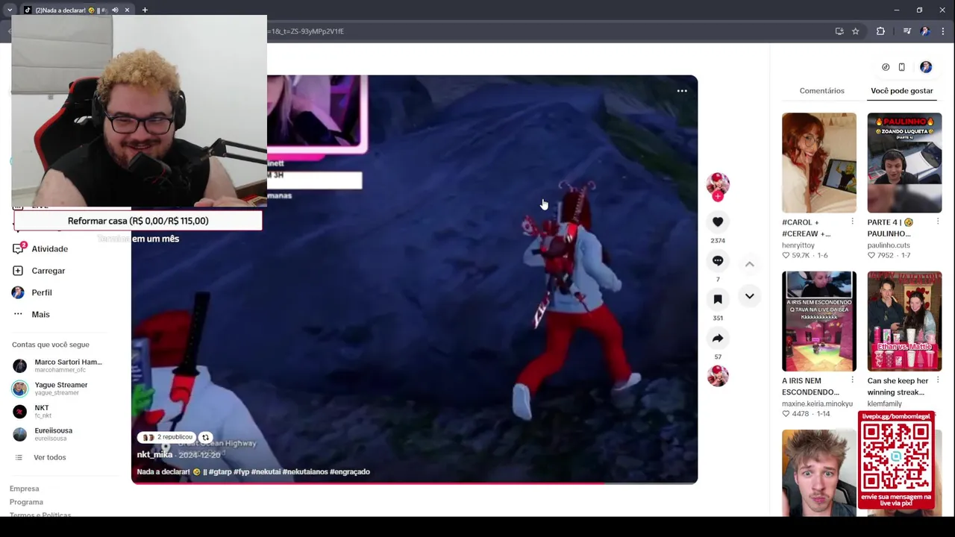Open Atividade in the sidebar
This screenshot has width=955, height=537.
[x=49, y=249]
